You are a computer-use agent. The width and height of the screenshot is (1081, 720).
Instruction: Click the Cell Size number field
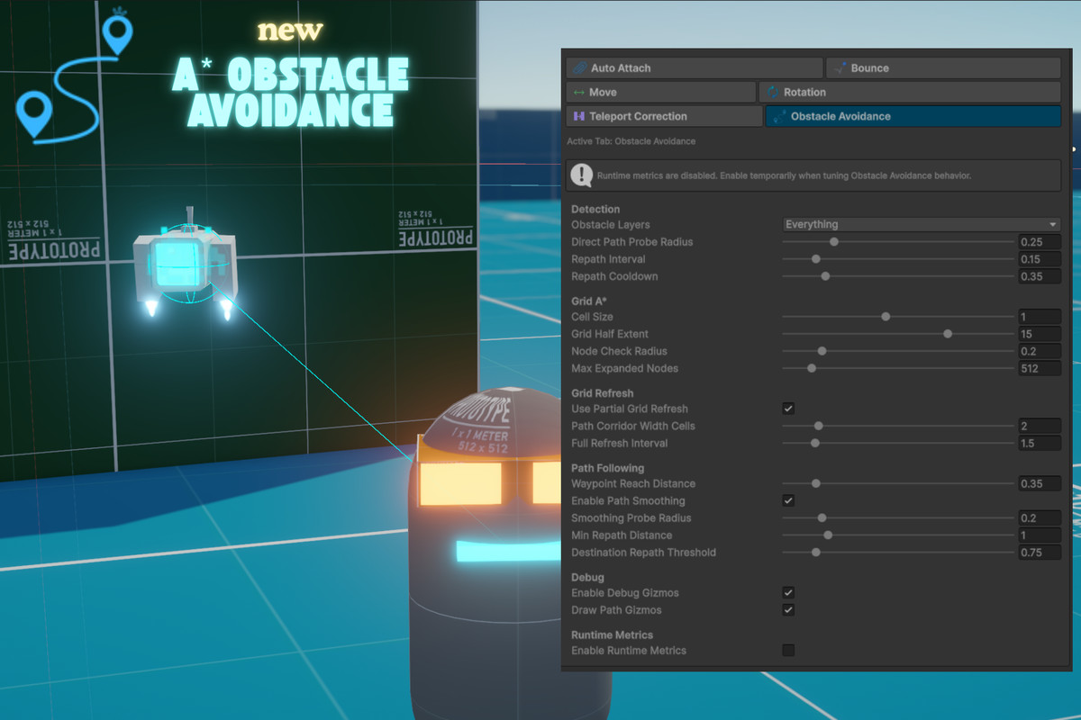[x=1040, y=317]
